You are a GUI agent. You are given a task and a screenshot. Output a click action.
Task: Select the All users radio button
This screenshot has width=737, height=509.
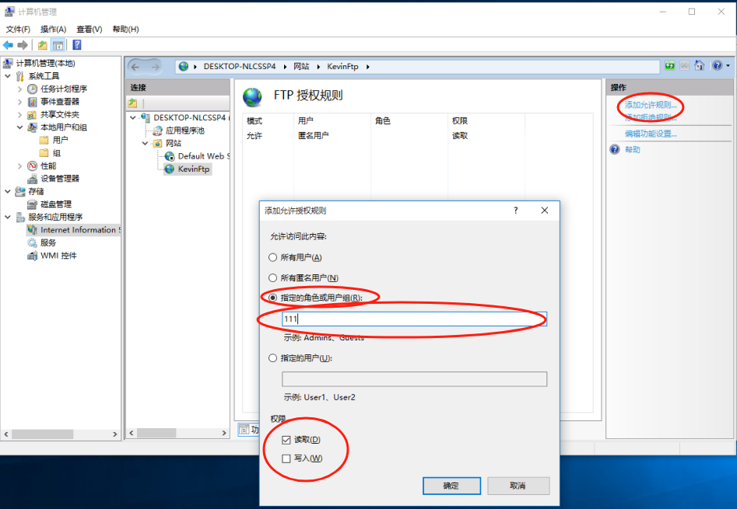pyautogui.click(x=272, y=257)
